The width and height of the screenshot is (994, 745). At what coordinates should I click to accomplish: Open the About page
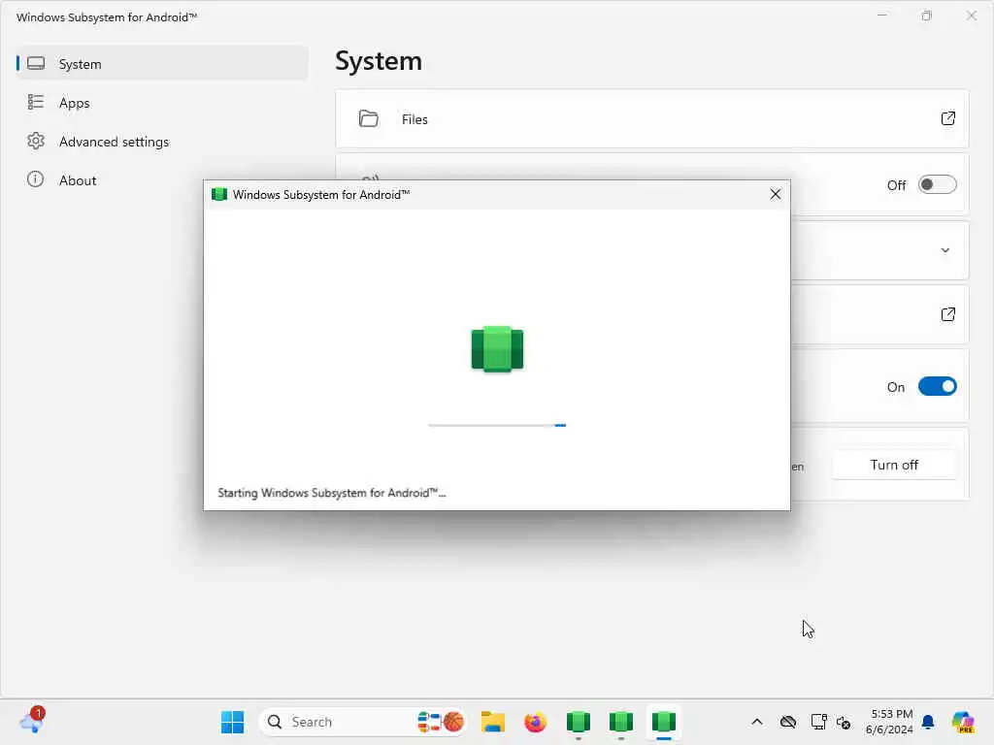click(x=162, y=179)
